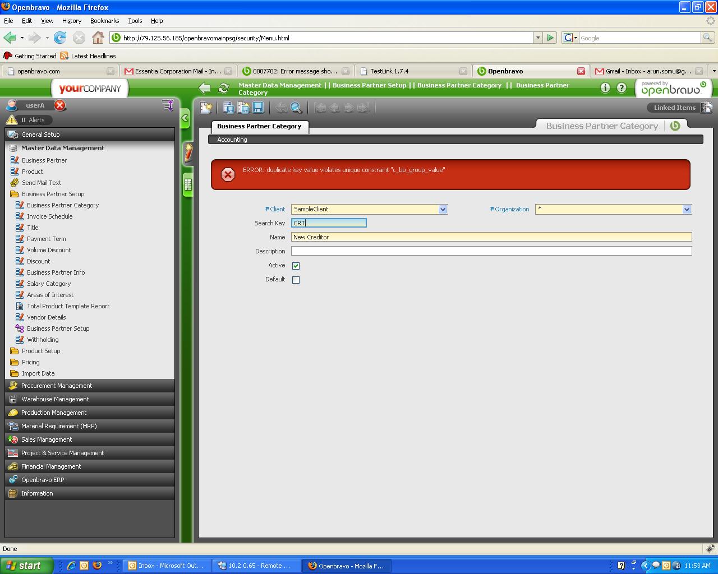Hide the left menu with the chevron tab

[x=185, y=118]
